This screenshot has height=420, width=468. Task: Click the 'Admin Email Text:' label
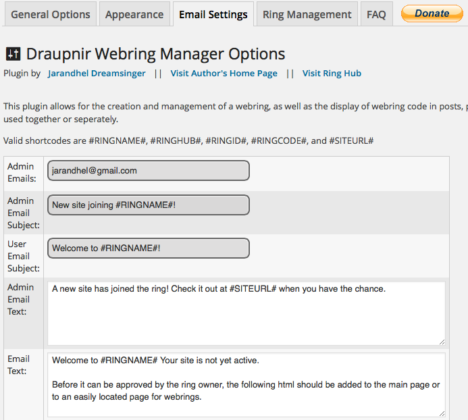[x=20, y=299]
